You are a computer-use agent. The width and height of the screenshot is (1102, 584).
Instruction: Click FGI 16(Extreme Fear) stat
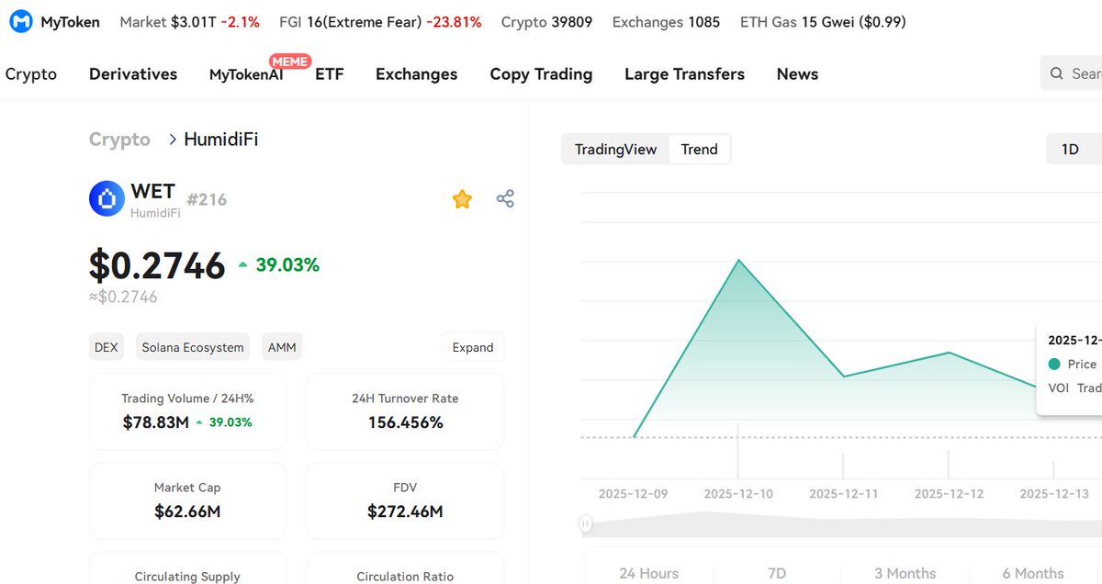pyautogui.click(x=380, y=21)
